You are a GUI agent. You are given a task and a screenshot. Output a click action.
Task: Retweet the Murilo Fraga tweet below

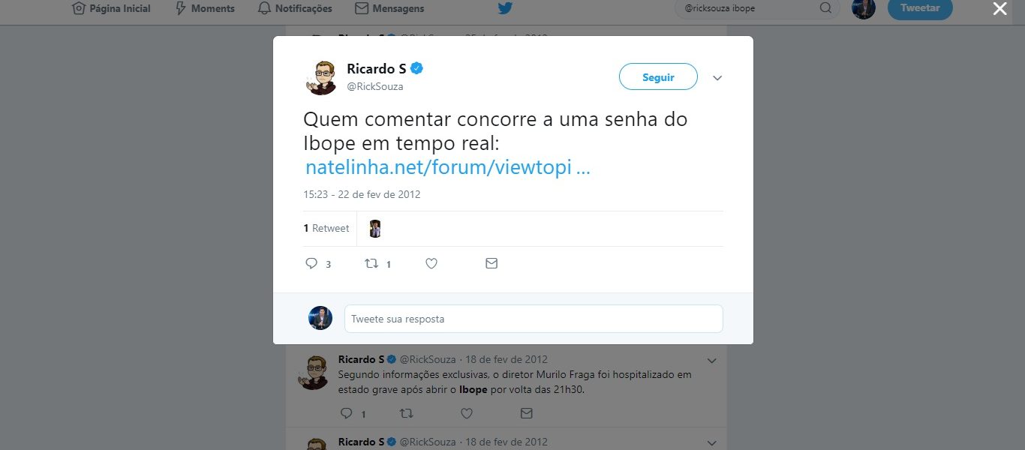tap(406, 413)
